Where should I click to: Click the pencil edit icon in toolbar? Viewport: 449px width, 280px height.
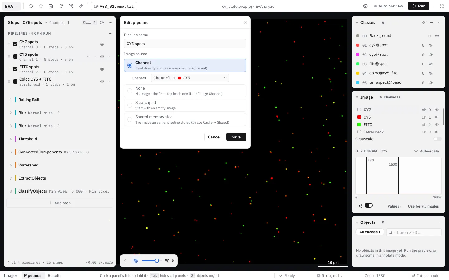point(81,6)
